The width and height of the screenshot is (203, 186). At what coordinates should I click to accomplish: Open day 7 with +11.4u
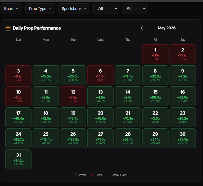(x=128, y=75)
